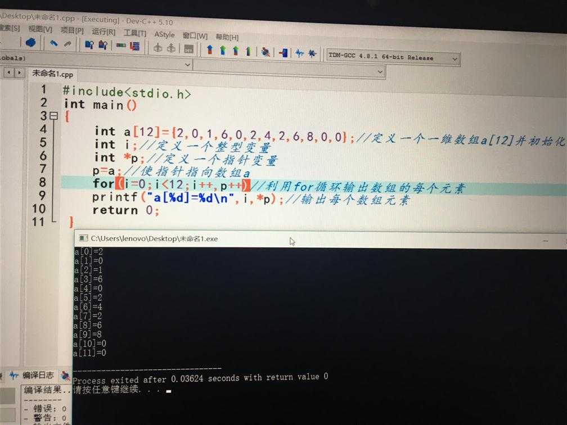This screenshot has height=425, width=567.
Task: Click the red-and-blue list toolbar icon
Action: pos(135,46)
